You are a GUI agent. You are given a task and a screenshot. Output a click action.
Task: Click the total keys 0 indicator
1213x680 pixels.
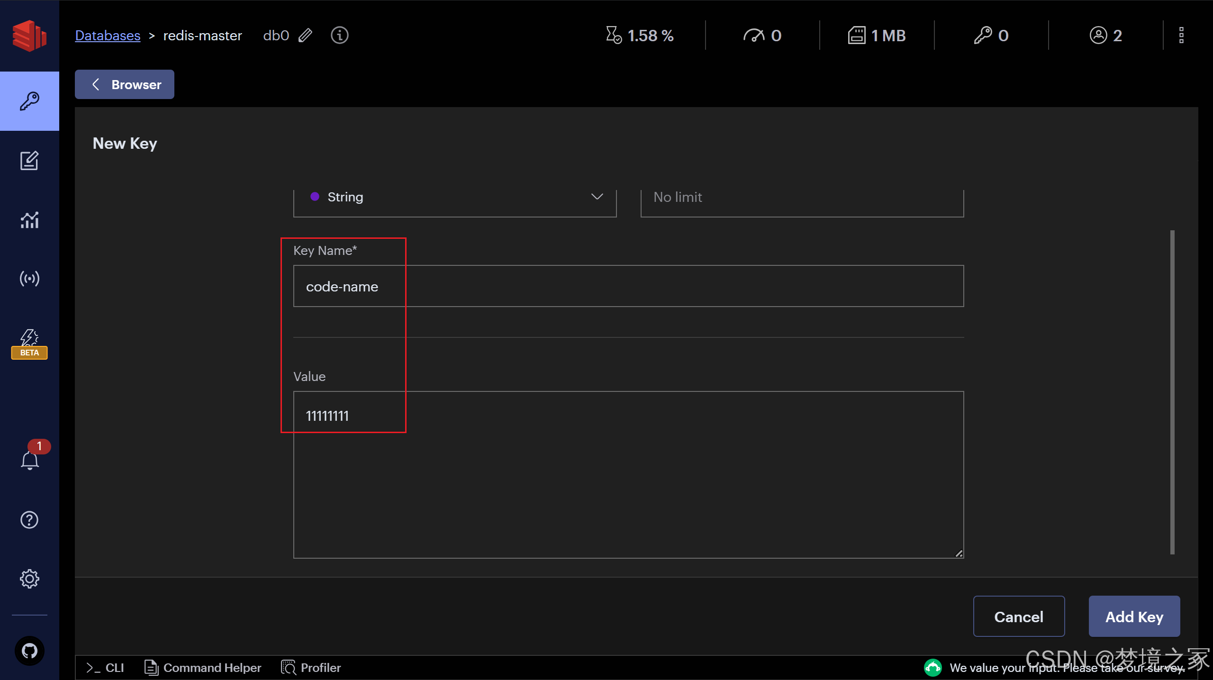pyautogui.click(x=991, y=36)
